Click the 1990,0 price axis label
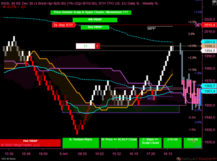 [210, 56]
